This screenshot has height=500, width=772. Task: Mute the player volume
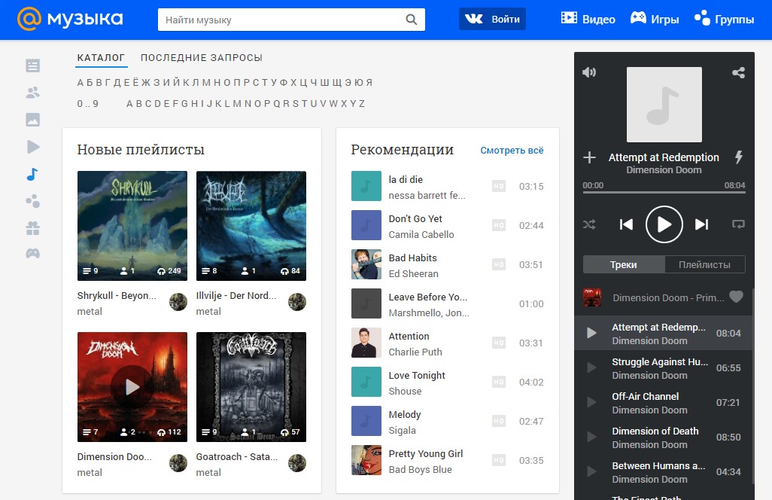[x=590, y=72]
